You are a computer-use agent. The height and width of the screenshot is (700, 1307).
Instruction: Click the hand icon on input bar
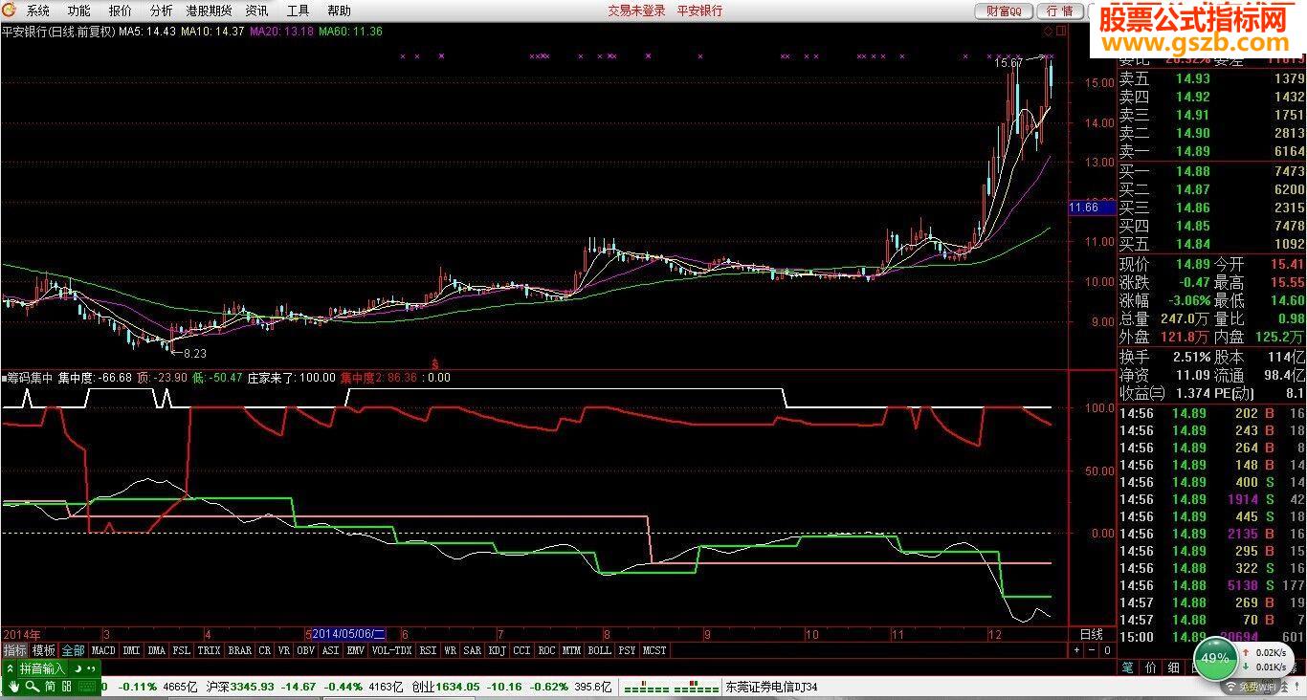[x=14, y=687]
